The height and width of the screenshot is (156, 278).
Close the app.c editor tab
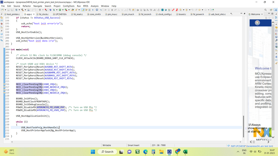tap(34, 14)
